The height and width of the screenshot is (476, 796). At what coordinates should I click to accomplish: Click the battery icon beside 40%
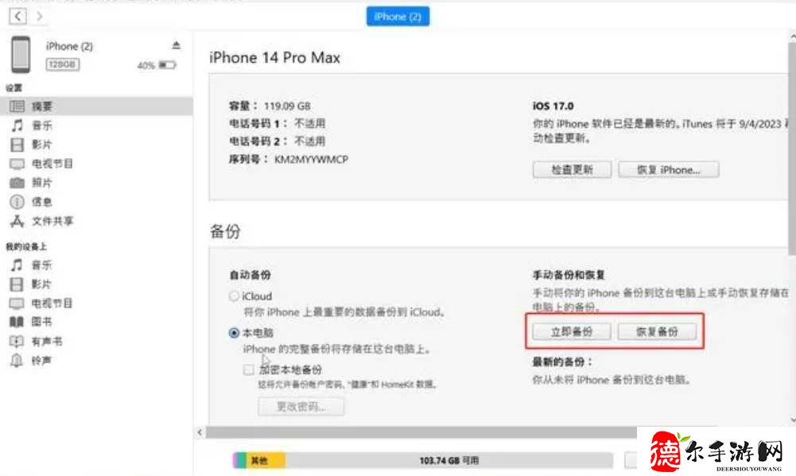167,65
